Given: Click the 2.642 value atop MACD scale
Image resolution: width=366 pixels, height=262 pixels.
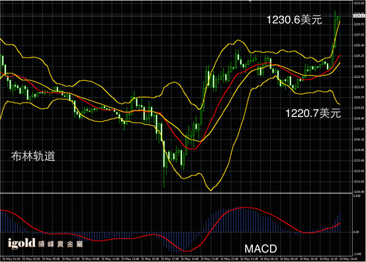Looking at the screenshot, I should coord(357,196).
